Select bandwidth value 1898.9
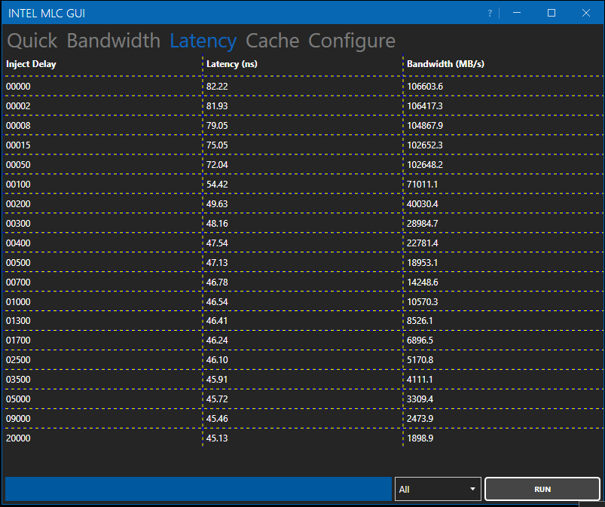 tap(420, 438)
